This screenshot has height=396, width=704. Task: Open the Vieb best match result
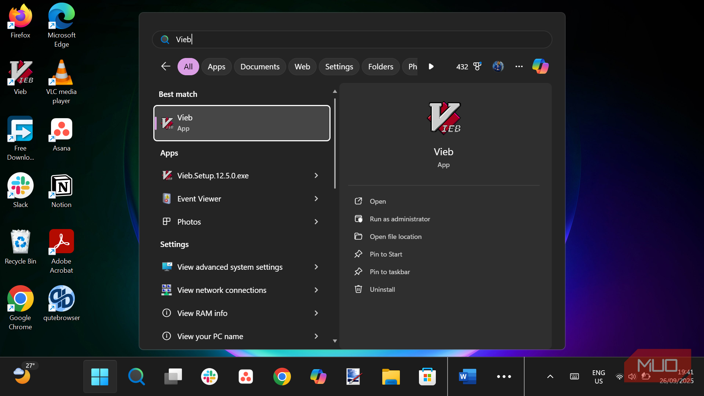tap(242, 123)
